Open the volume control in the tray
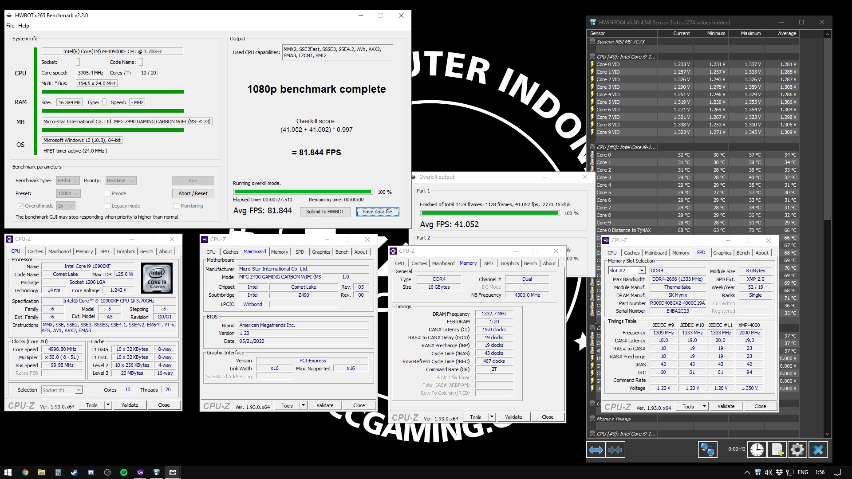The image size is (852, 479). [769, 472]
